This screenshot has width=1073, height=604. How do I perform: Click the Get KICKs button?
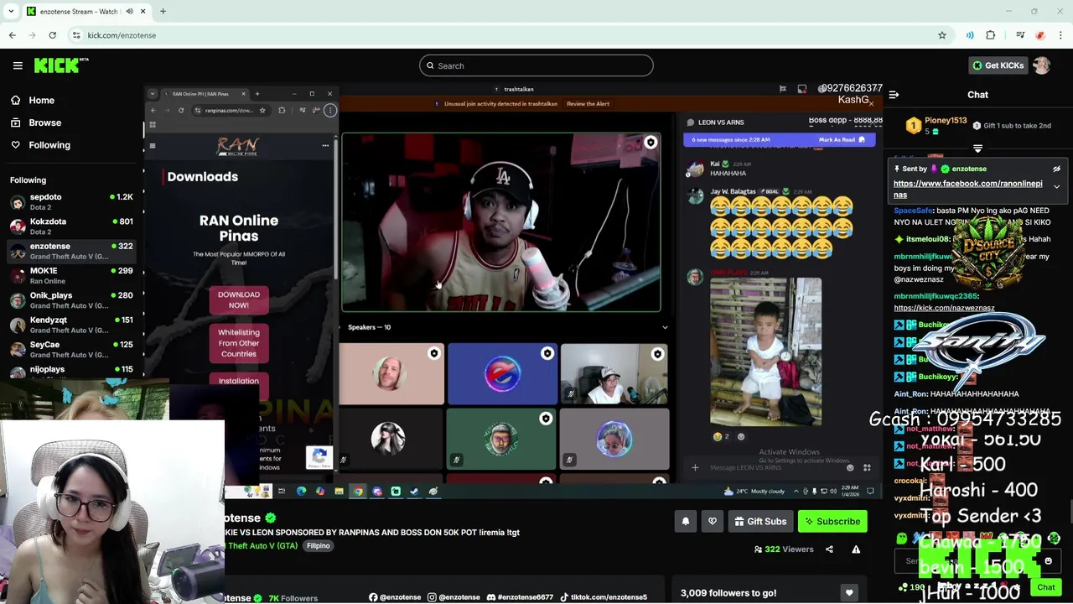[998, 65]
